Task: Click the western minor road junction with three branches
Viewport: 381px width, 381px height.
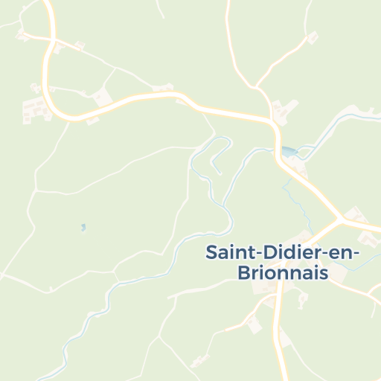Action: point(36,190)
